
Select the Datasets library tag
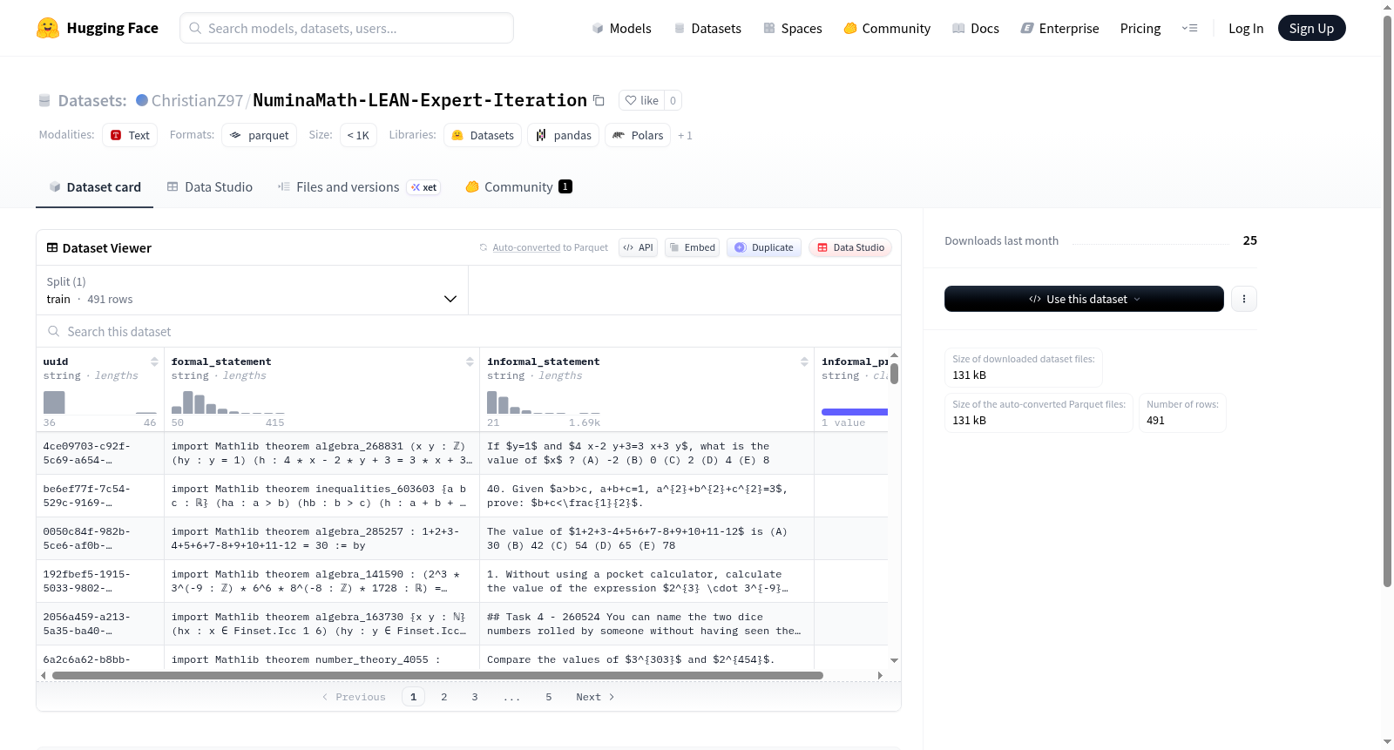tap(483, 135)
